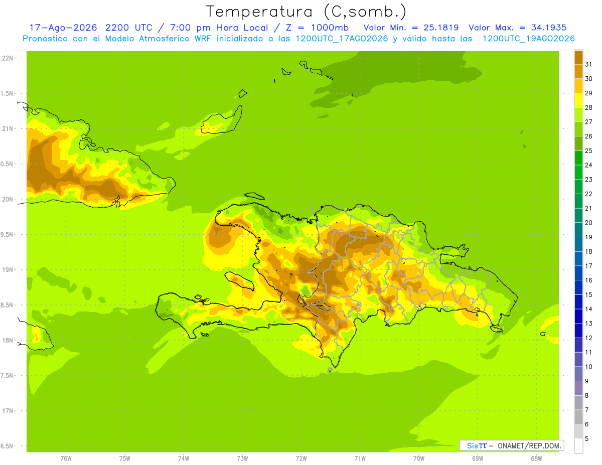The width and height of the screenshot is (602, 465).
Task: Click legend value '20'
Action: [x=588, y=223]
